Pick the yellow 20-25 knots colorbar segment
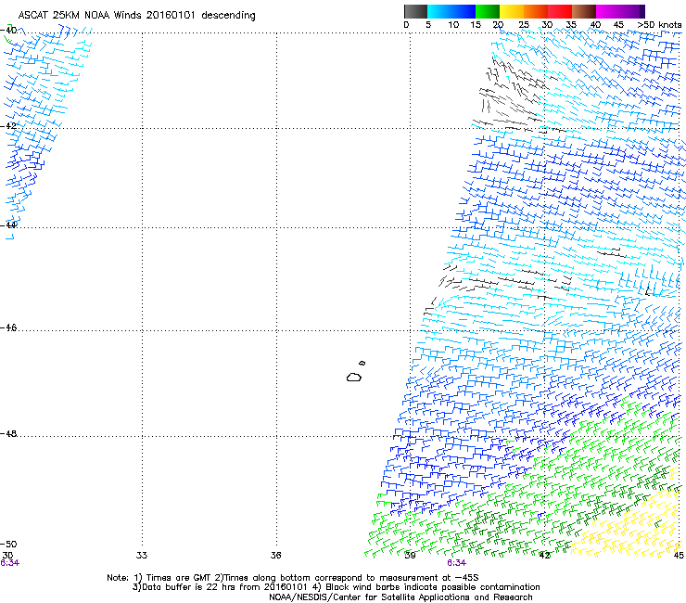The width and height of the screenshot is (686, 603). [512, 11]
